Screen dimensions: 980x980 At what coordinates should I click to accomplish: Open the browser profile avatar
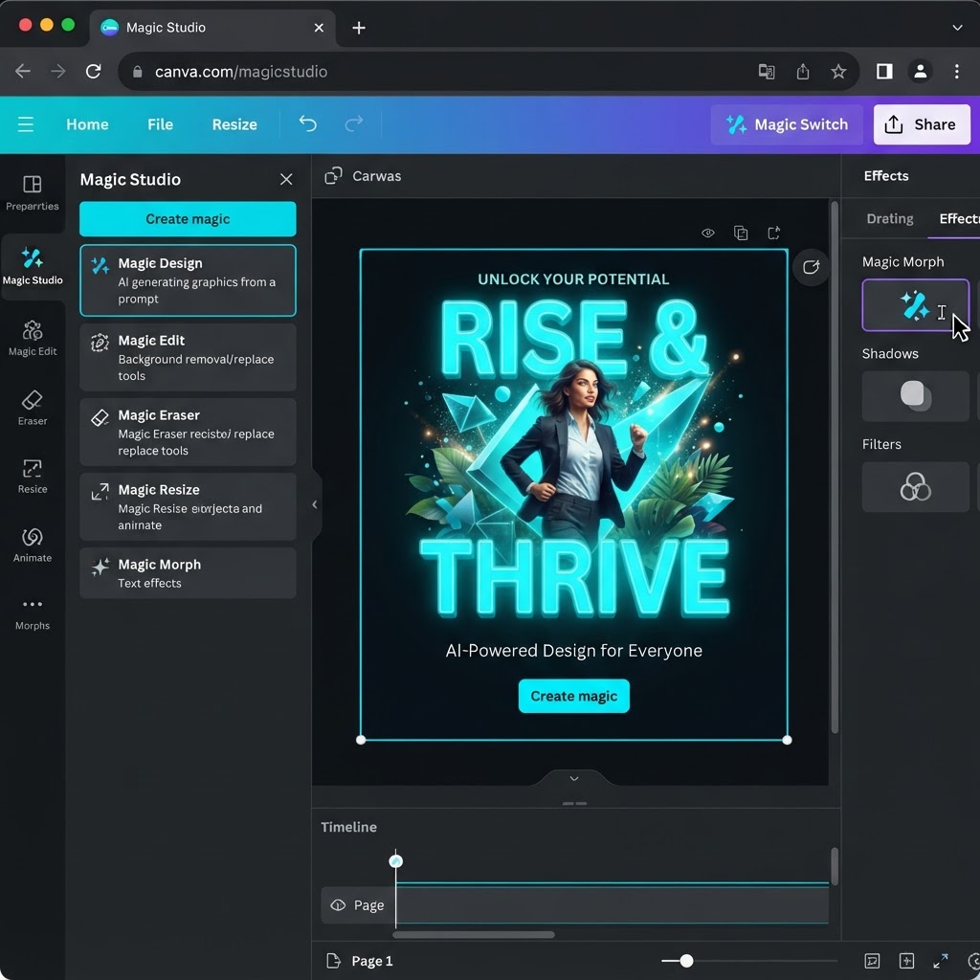(920, 71)
